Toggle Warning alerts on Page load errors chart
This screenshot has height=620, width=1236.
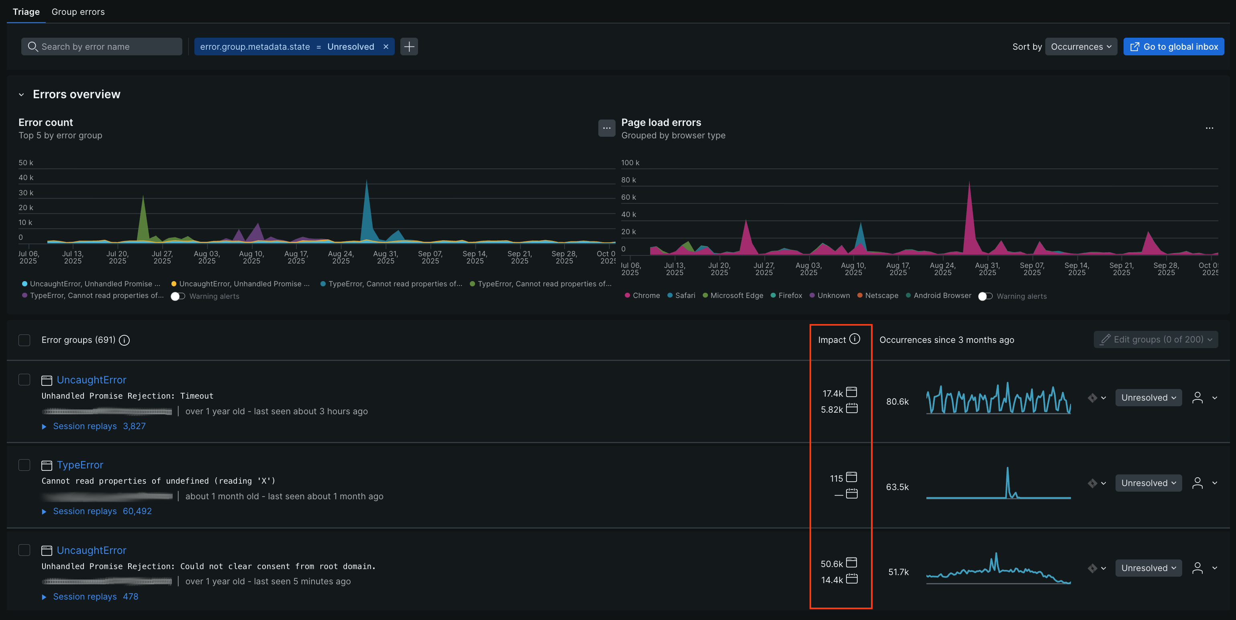[x=985, y=296]
